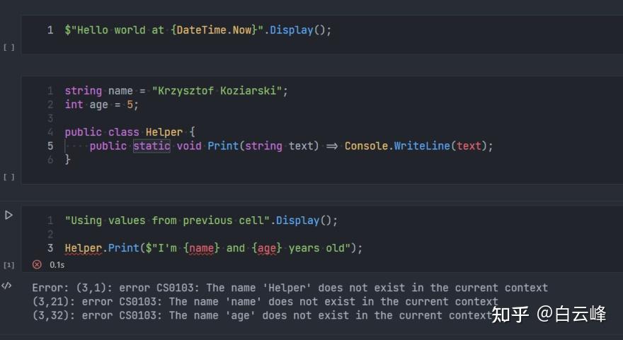Image resolution: width=623 pixels, height=340 pixels.
Task: Click the Helper class name declaration
Action: (x=164, y=132)
